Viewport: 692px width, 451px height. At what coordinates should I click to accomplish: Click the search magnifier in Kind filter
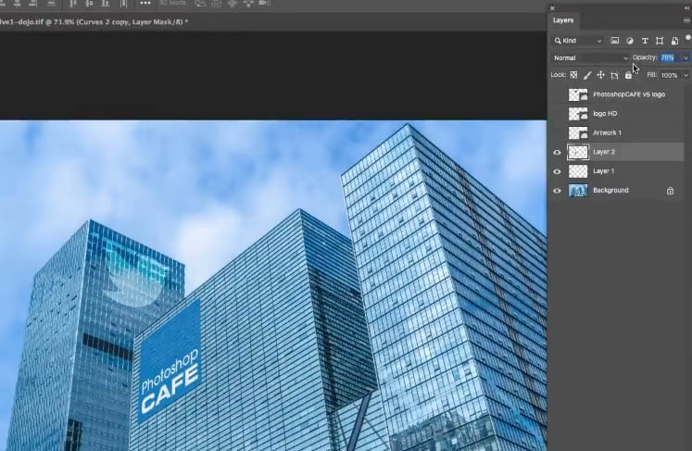[x=558, y=41]
